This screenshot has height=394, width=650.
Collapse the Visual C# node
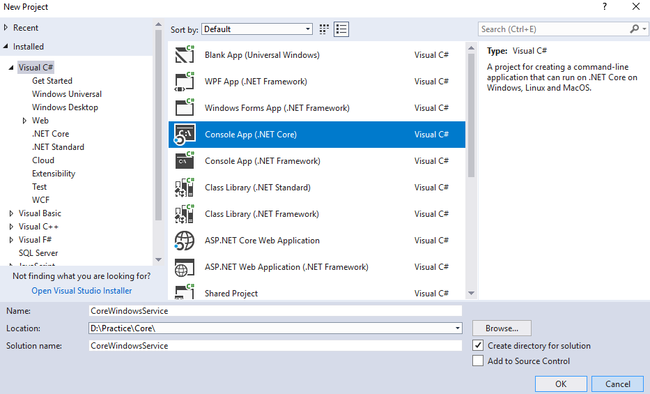(11, 67)
